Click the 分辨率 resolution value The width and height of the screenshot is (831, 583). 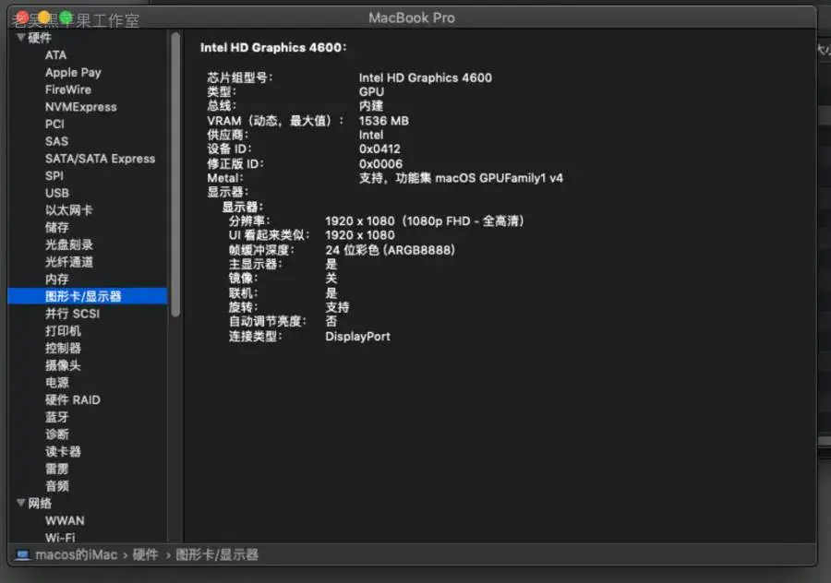[x=425, y=220]
